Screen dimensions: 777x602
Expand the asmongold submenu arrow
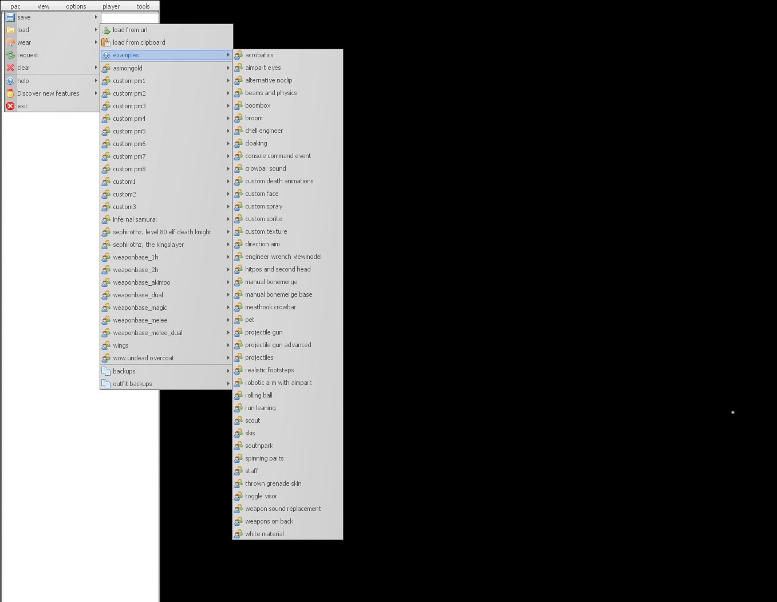[228, 68]
